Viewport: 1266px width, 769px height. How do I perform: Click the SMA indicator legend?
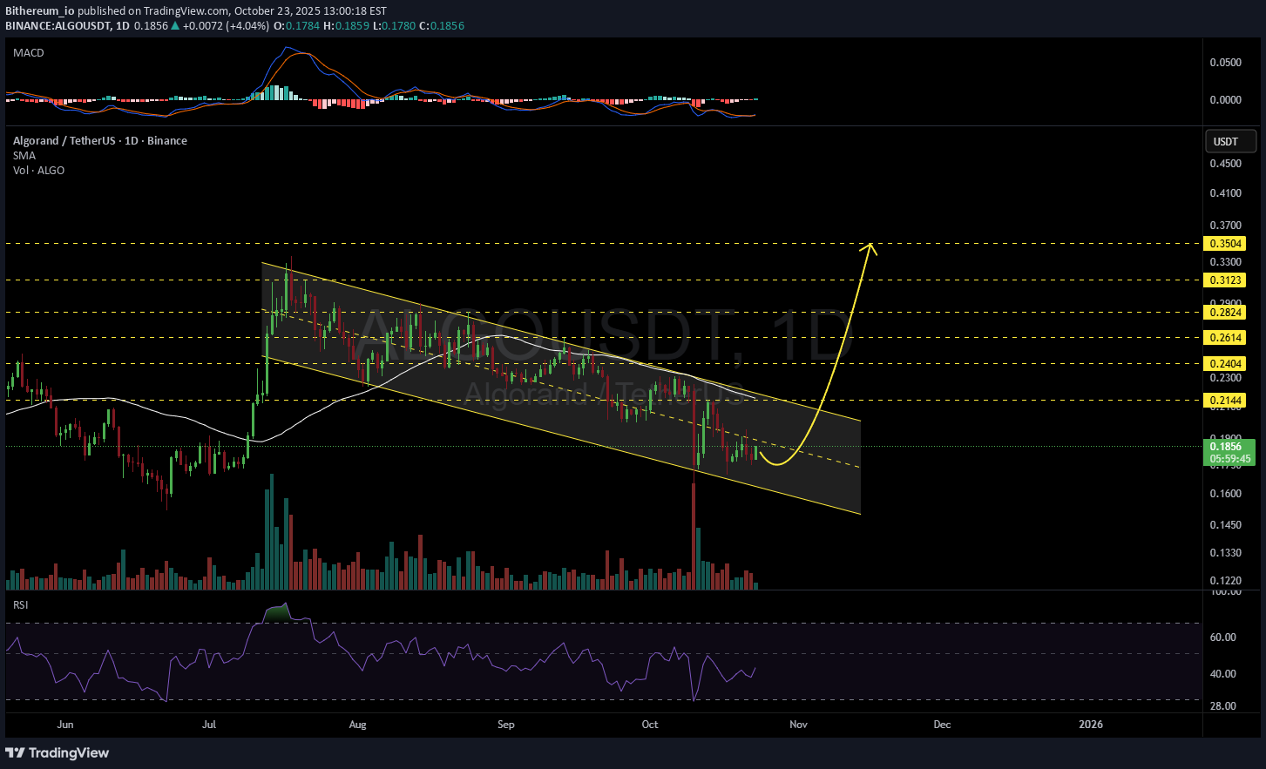(24, 156)
